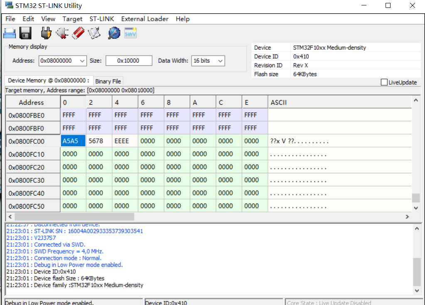425x305 pixels.
Task: Switch to the Binary File tab
Action: pos(108,81)
